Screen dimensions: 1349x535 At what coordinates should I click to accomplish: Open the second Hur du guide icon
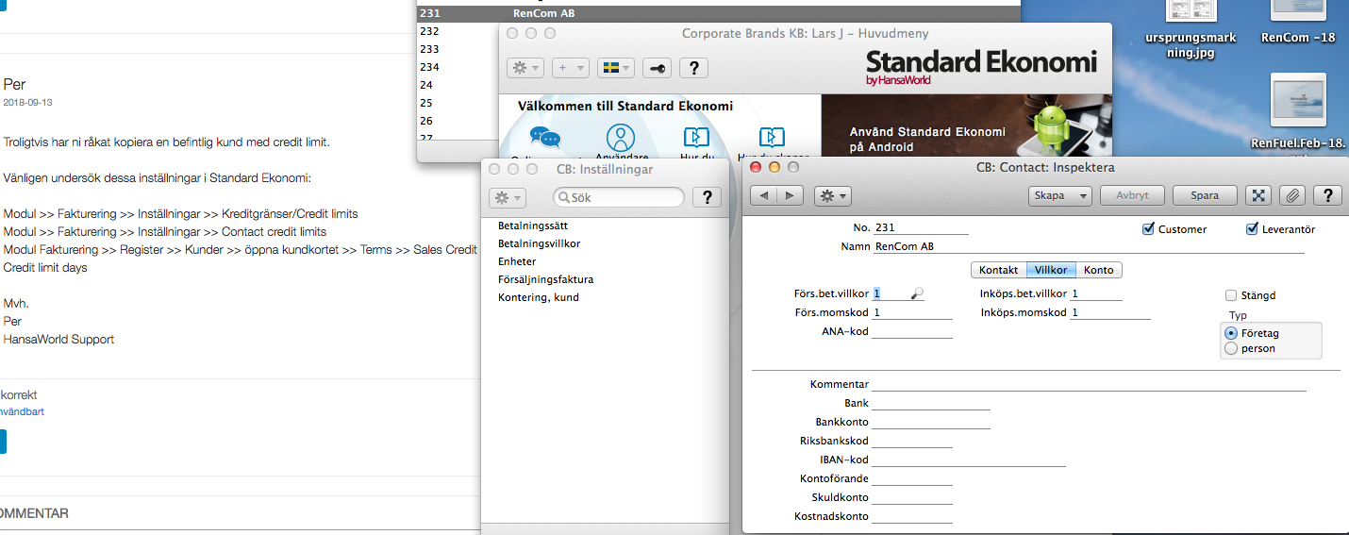tap(772, 138)
